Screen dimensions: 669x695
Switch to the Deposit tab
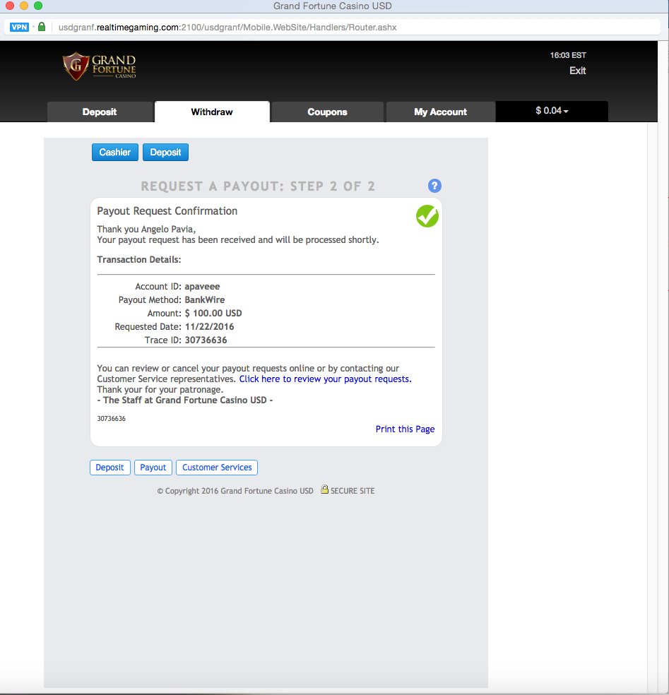pos(100,112)
